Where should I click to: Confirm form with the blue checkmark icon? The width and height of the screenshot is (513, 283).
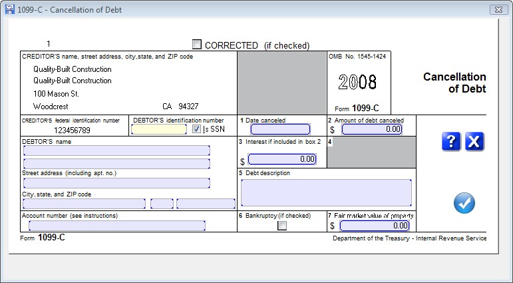pos(464,203)
